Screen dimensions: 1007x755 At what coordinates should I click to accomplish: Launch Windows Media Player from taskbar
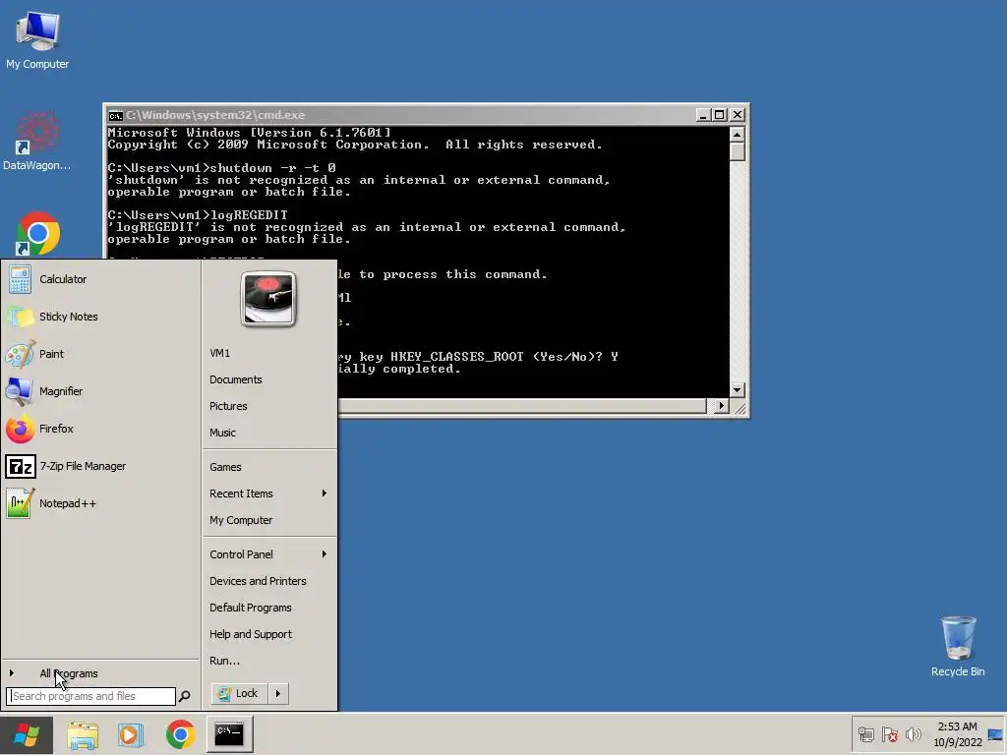pos(131,734)
